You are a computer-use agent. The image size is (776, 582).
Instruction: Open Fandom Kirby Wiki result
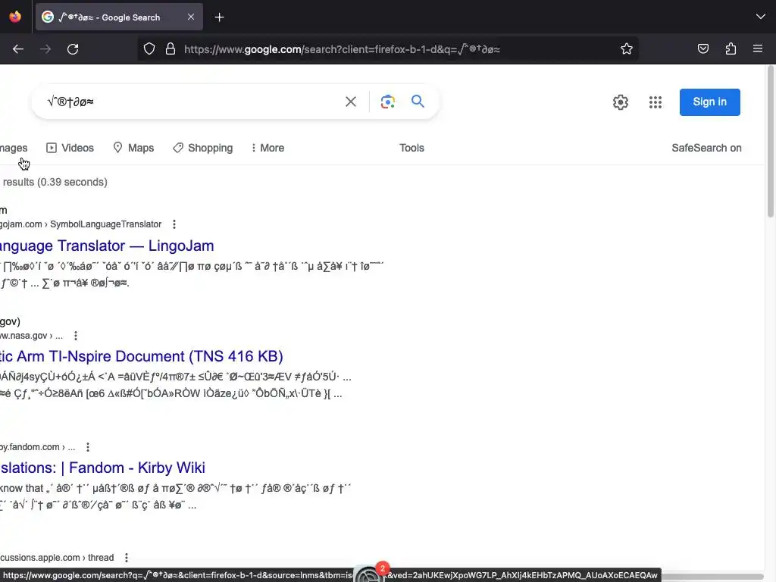pyautogui.click(x=102, y=468)
